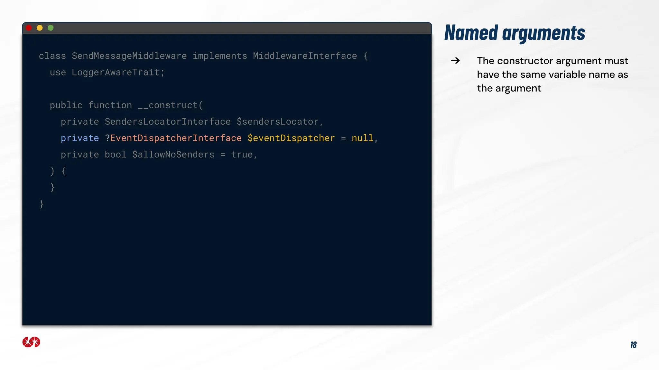Click the ') {' code line
Viewport: 659px width, 370px height.
click(58, 171)
